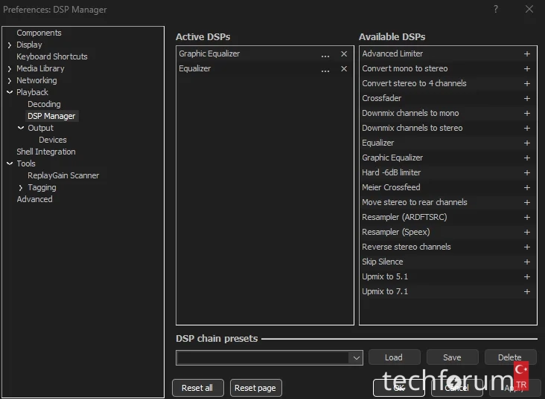Add Crossfader using its plus icon
This screenshot has width=545, height=399.
[527, 99]
